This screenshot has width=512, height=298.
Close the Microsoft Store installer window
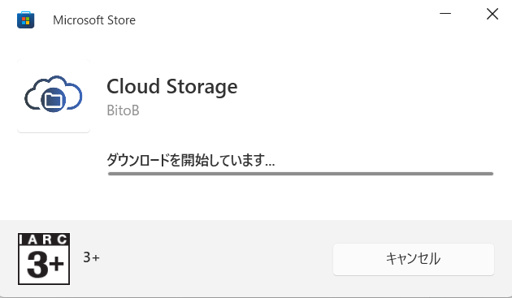click(x=492, y=14)
